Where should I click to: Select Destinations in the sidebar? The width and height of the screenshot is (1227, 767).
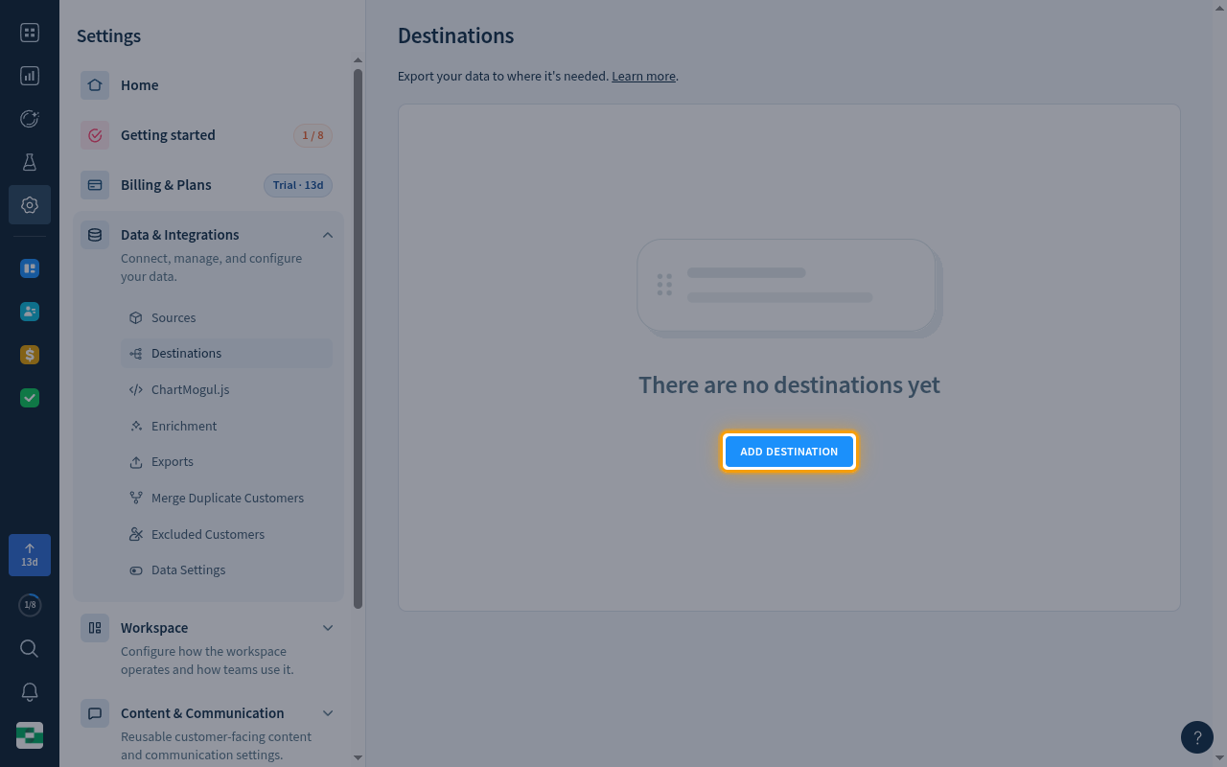[227, 354]
